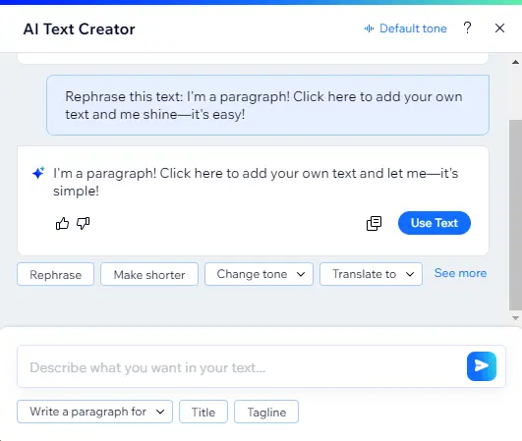
Task: Click the generated text 'I'm a paragraph! ... simple!'
Action: point(256,182)
